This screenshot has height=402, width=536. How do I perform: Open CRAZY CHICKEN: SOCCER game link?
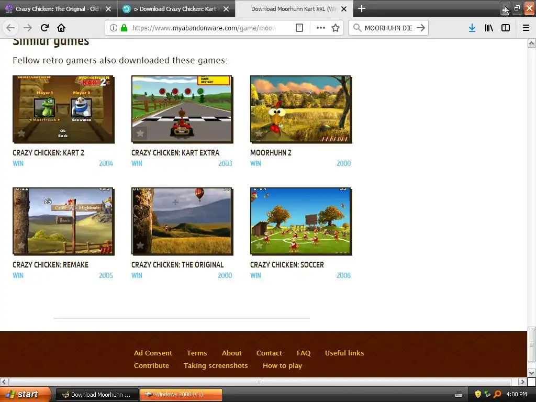tap(287, 264)
